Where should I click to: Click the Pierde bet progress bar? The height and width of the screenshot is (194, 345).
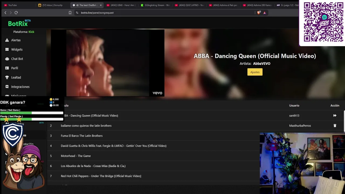[32, 119]
